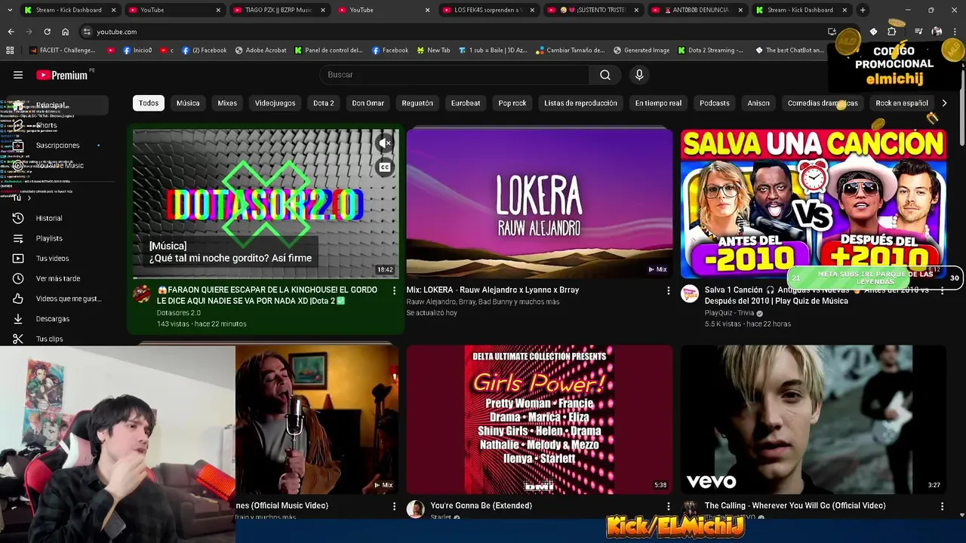The width and height of the screenshot is (966, 543).
Task: Select the Reguetón filter chip
Action: click(x=417, y=103)
